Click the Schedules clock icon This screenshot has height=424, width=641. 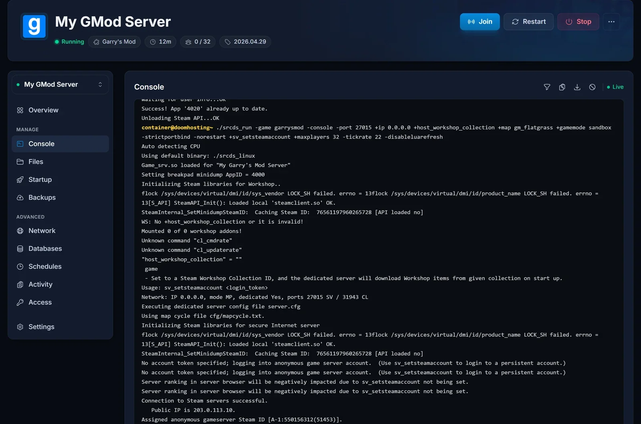pyautogui.click(x=20, y=267)
